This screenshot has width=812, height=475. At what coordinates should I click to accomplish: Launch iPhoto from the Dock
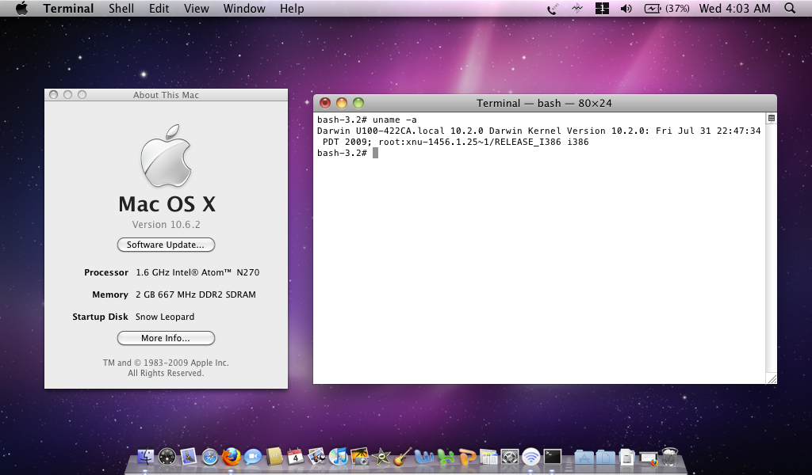pyautogui.click(x=360, y=456)
